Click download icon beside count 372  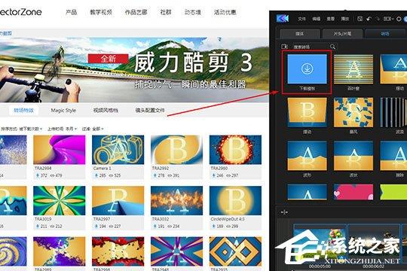click(38, 175)
